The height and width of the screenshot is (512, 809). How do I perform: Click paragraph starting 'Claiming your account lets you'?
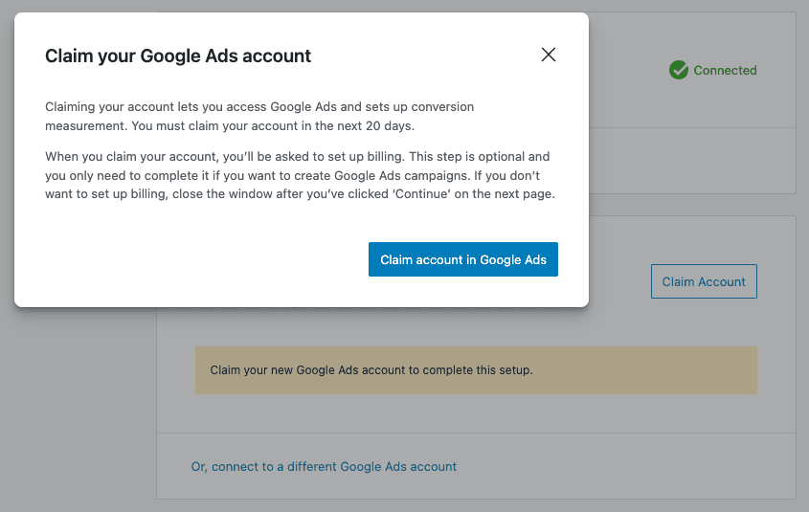259,117
